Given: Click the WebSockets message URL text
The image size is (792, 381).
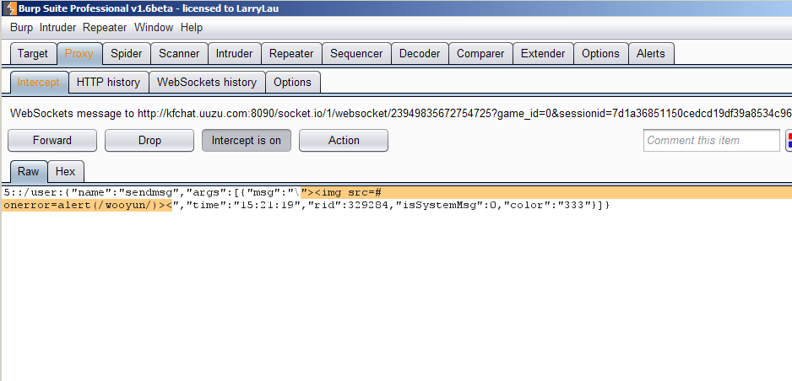Looking at the screenshot, I should tap(464, 113).
